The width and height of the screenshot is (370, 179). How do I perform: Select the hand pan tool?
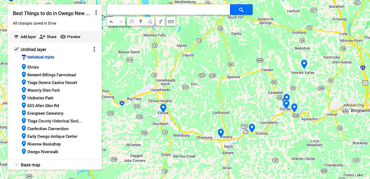(x=131, y=22)
